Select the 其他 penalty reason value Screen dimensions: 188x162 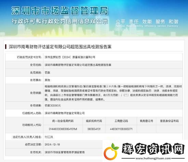click(x=48, y=80)
